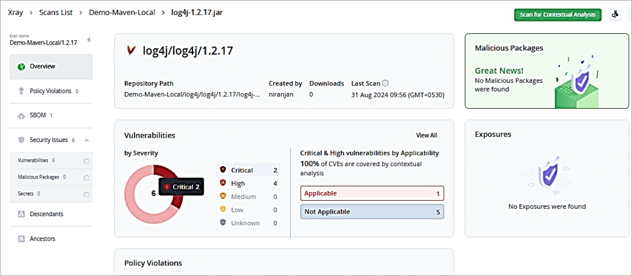Click the Unknown severity shield icon

[x=222, y=223]
